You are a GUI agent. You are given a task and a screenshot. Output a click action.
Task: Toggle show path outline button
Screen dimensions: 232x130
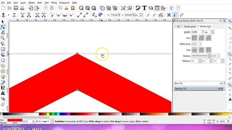[182, 15]
